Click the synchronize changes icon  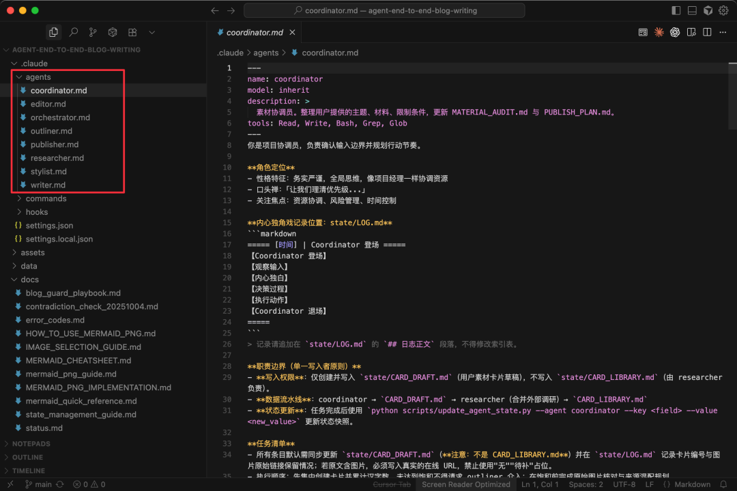[59, 484]
